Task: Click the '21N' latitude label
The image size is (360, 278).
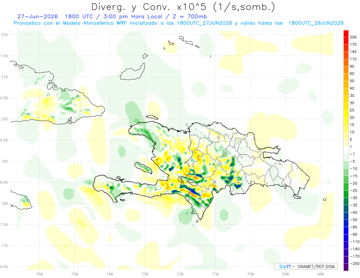Action: (x=4, y=77)
